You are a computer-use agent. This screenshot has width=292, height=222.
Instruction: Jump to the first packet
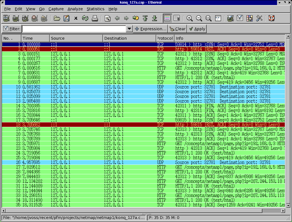[145, 18]
